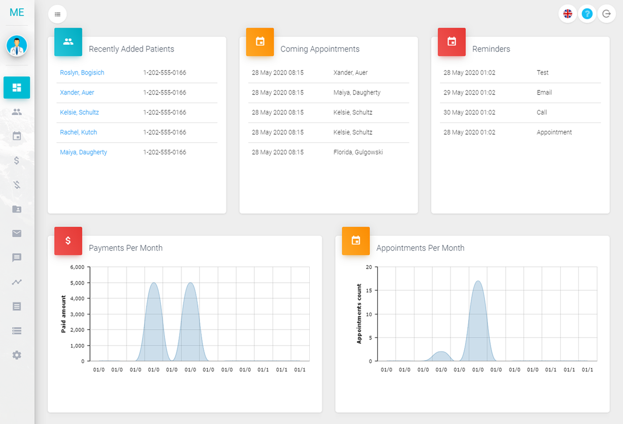Open the chat message sidebar icon
The width and height of the screenshot is (623, 424).
pyautogui.click(x=17, y=258)
